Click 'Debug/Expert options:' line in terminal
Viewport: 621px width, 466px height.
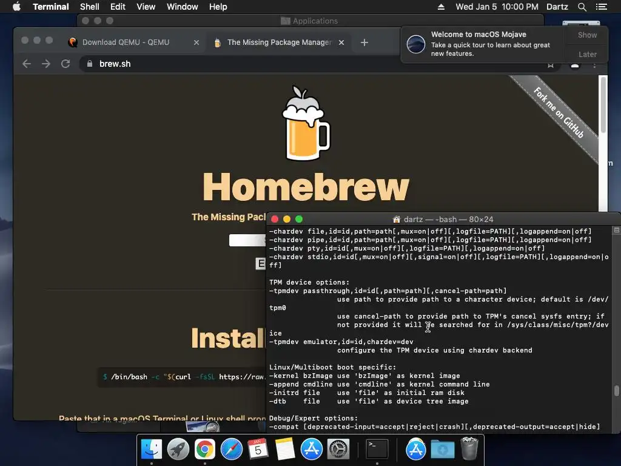[314, 418]
